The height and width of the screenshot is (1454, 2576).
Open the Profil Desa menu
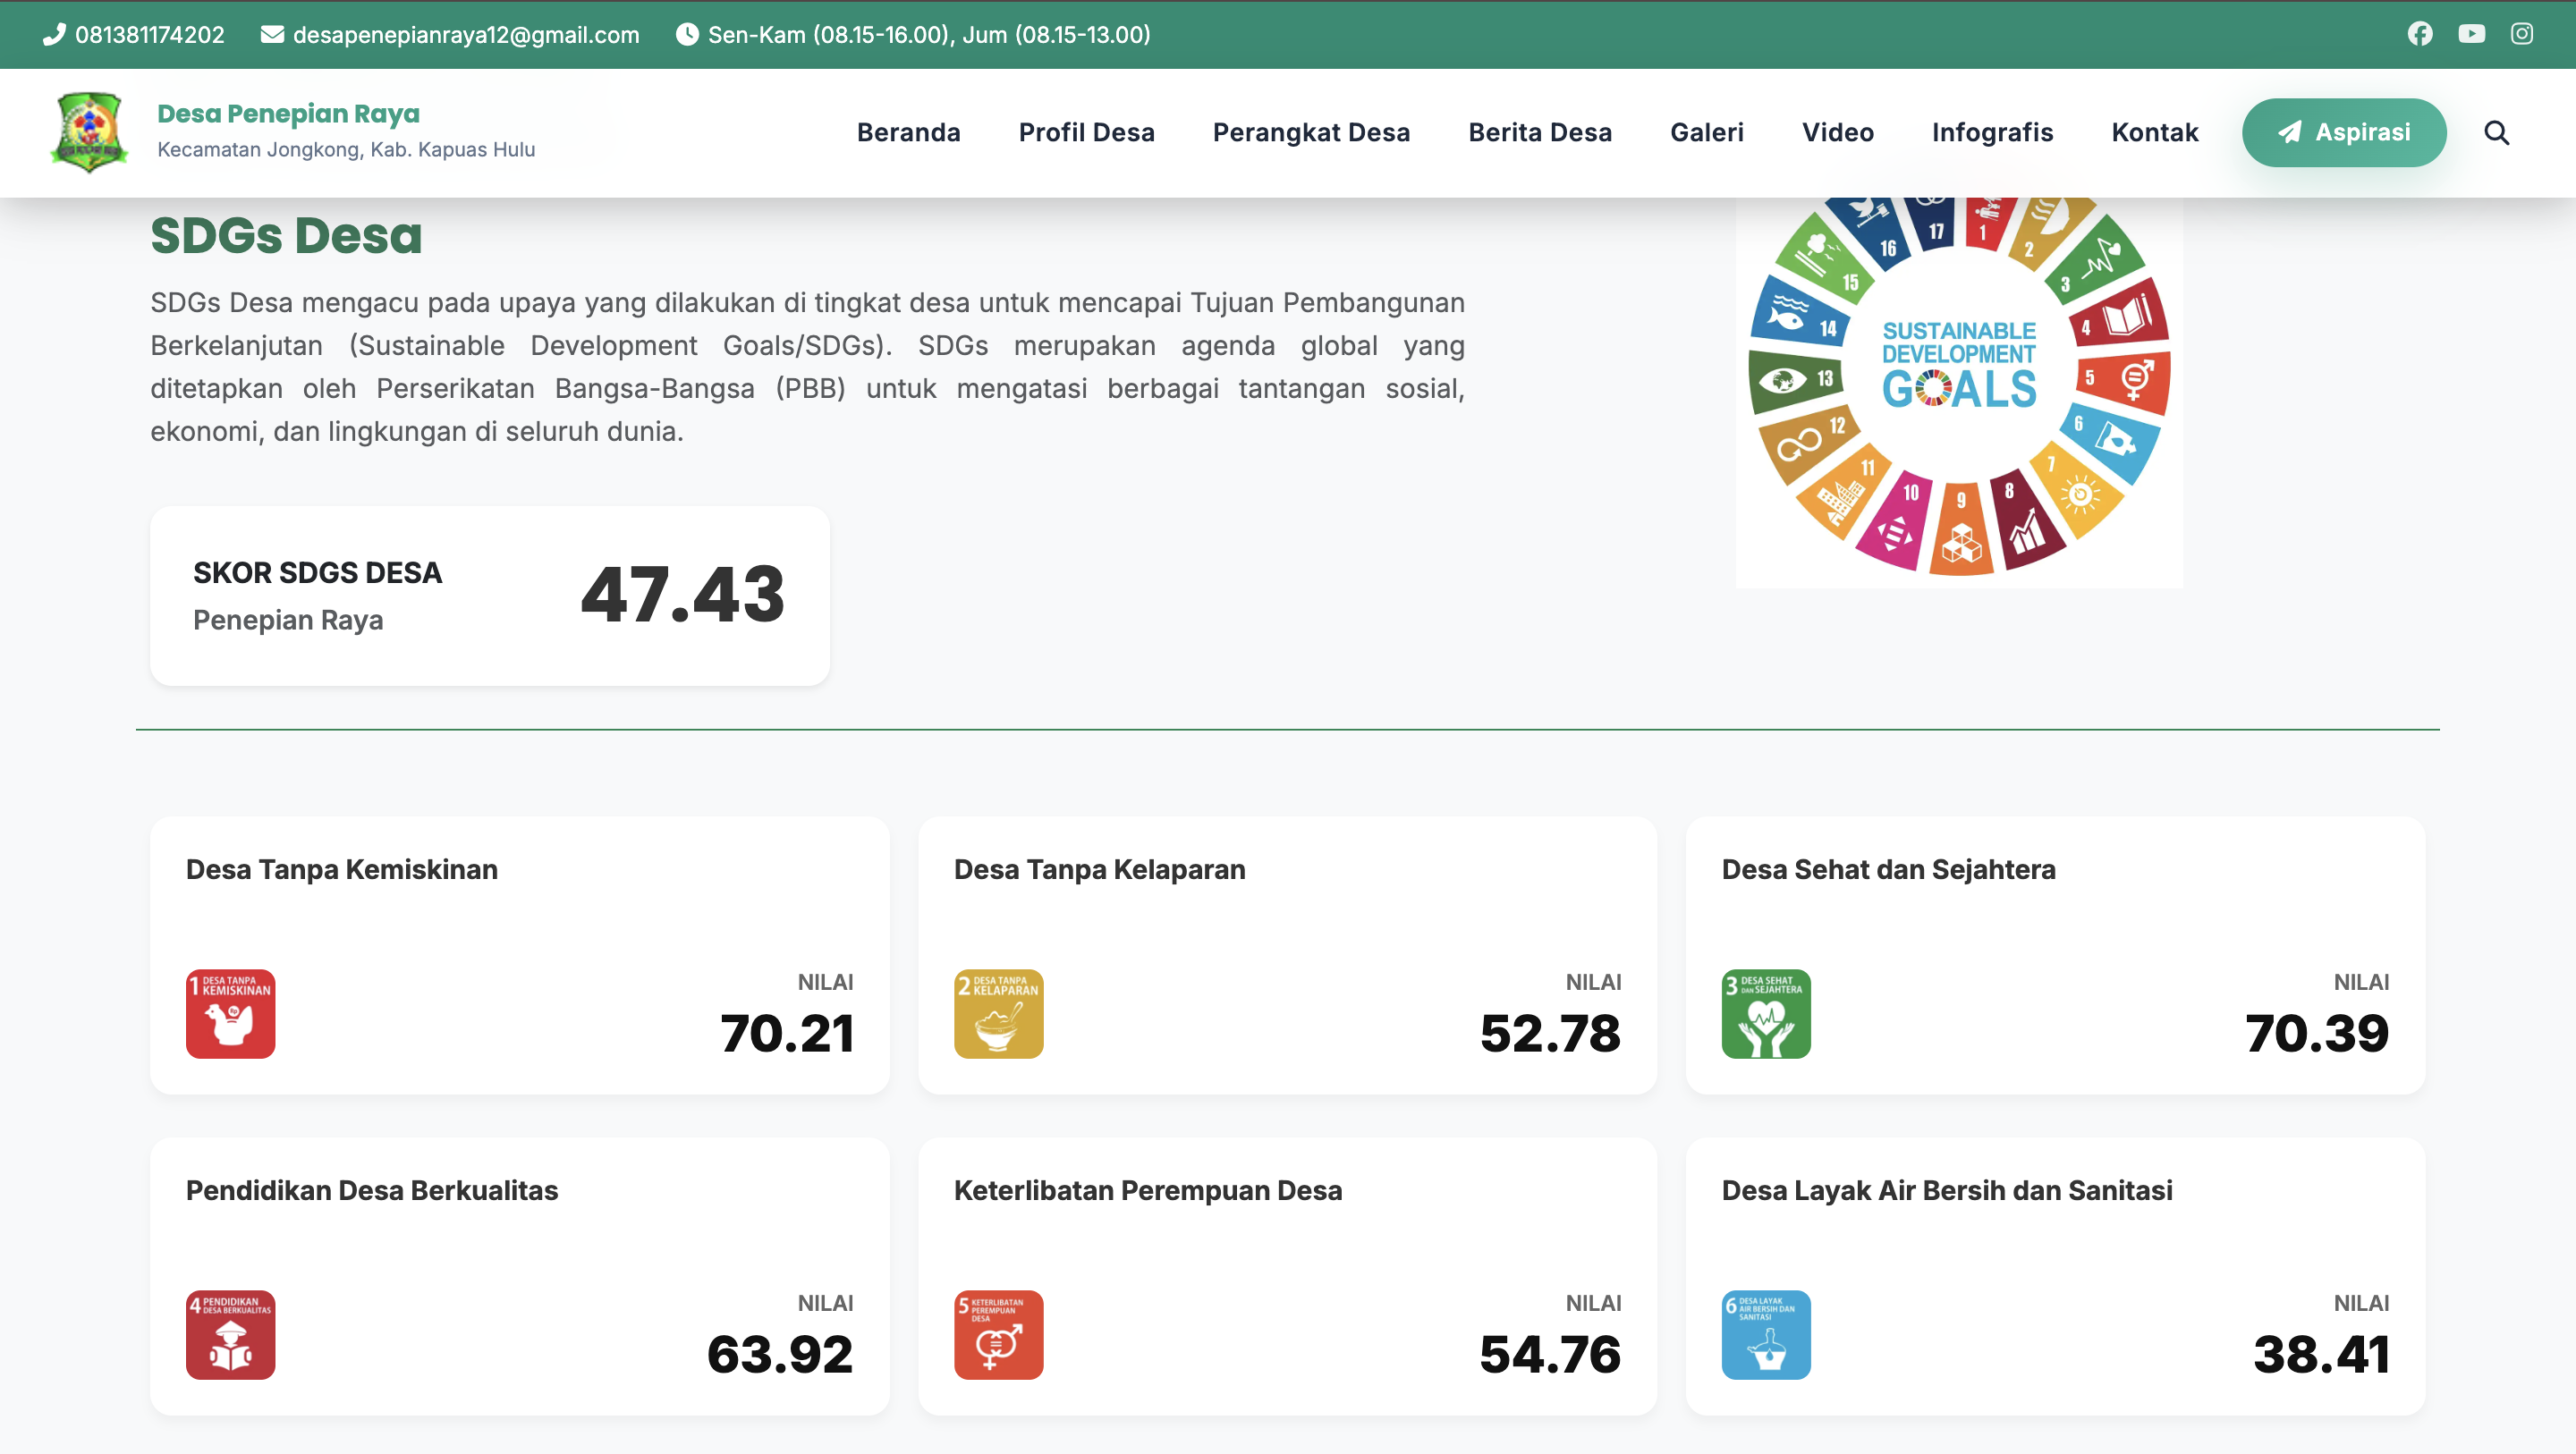[1086, 132]
